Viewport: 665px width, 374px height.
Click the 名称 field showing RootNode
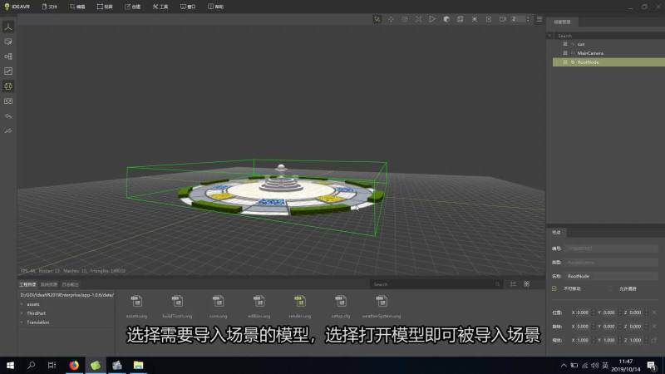click(612, 276)
